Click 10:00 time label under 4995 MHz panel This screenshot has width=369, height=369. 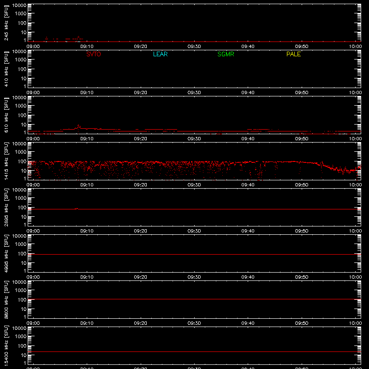tap(355, 277)
